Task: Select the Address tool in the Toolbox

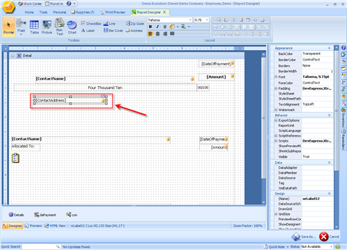Action: pos(134,31)
